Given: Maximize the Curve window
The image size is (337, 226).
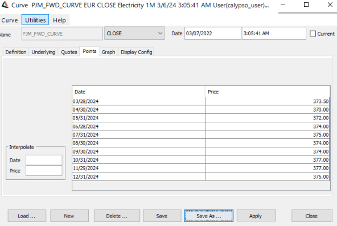Looking at the screenshot, I should (x=306, y=5).
